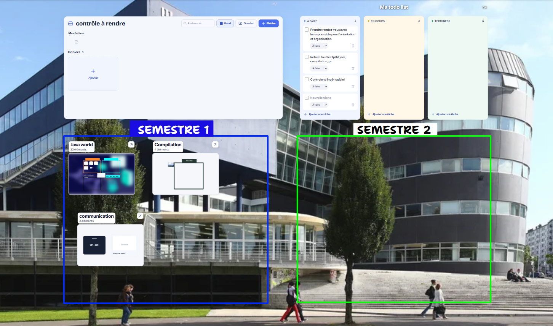Click the 'Nouvelle tâche' title field
The width and height of the screenshot is (553, 326).
(321, 98)
